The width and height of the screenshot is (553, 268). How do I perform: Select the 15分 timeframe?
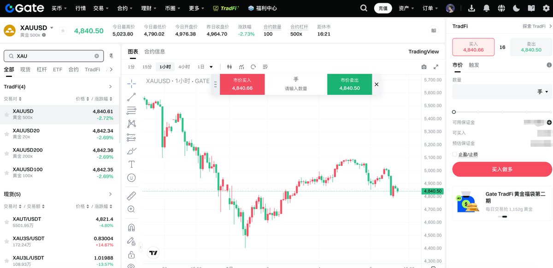pos(147,67)
